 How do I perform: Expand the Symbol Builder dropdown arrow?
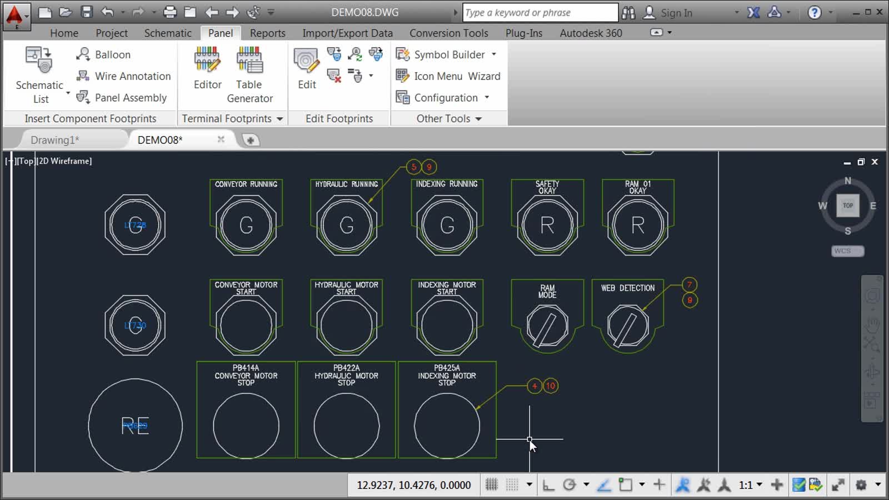tap(494, 54)
